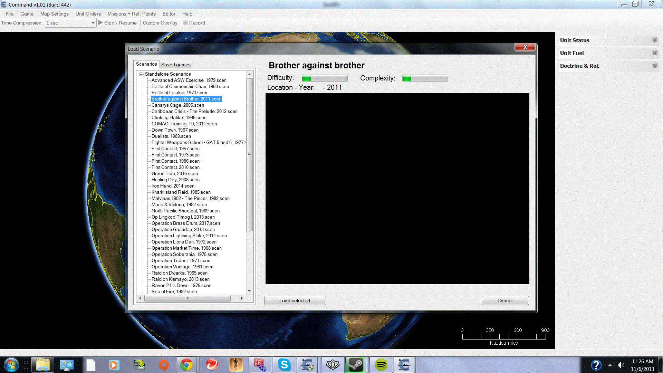The height and width of the screenshot is (373, 663).
Task: Select Duelists, 1989.scen
Action: click(x=171, y=136)
